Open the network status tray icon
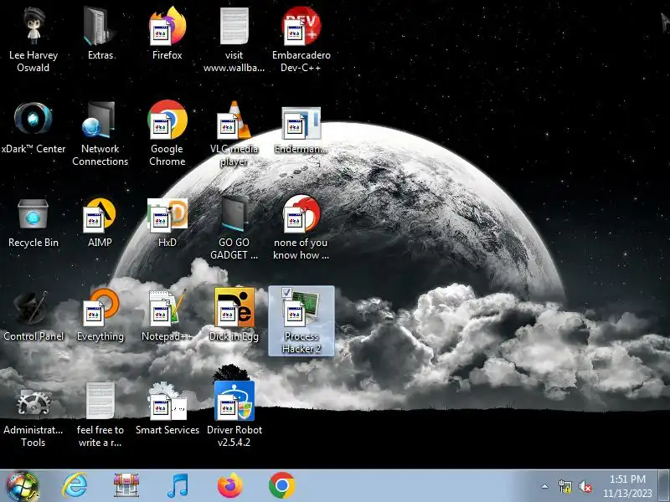Screen dimensions: 670x502 pos(564,486)
